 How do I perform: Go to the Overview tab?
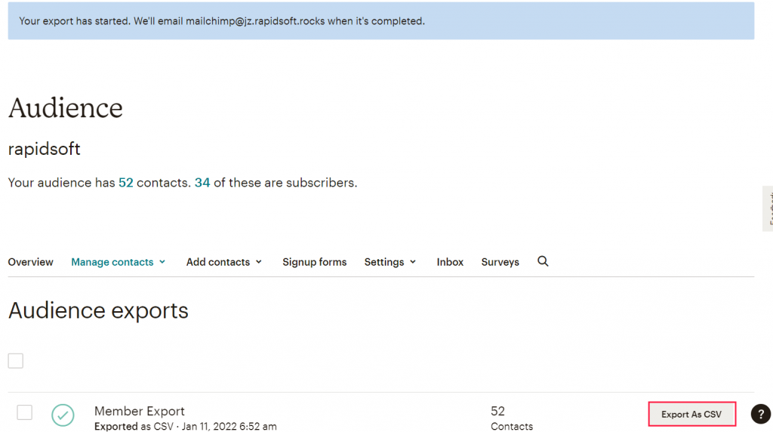(x=31, y=262)
